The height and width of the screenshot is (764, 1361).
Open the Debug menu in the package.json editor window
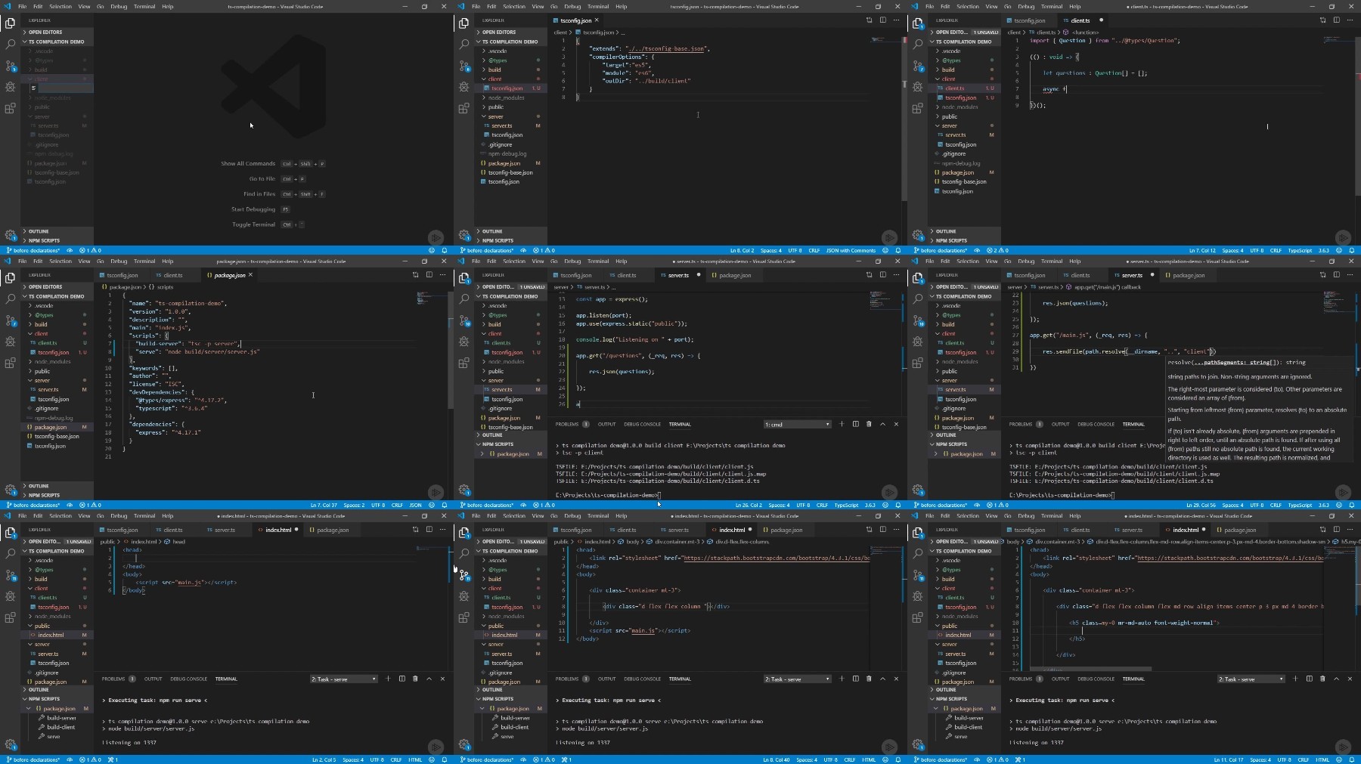119,261
